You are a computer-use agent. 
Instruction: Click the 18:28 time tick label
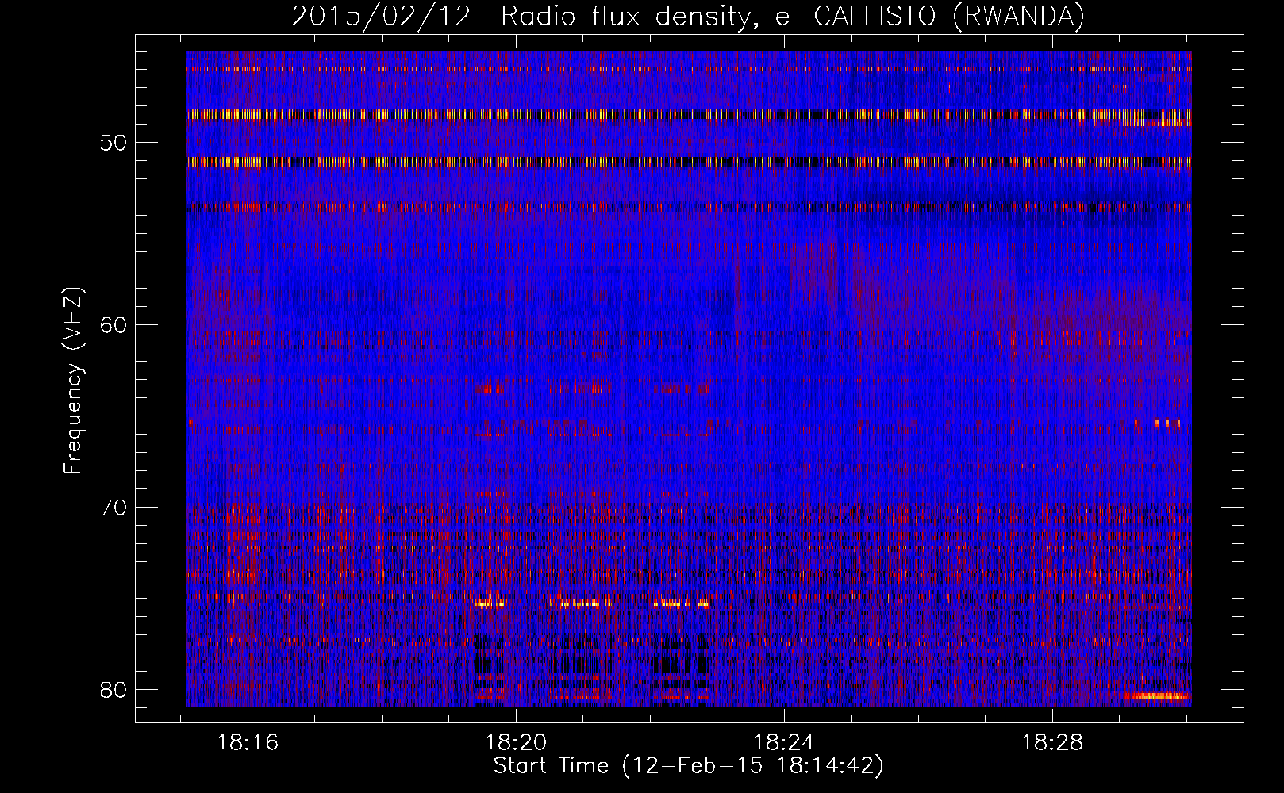click(x=1052, y=743)
